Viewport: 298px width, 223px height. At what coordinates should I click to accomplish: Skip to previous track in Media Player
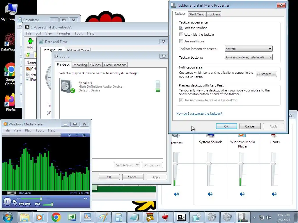[21, 204]
